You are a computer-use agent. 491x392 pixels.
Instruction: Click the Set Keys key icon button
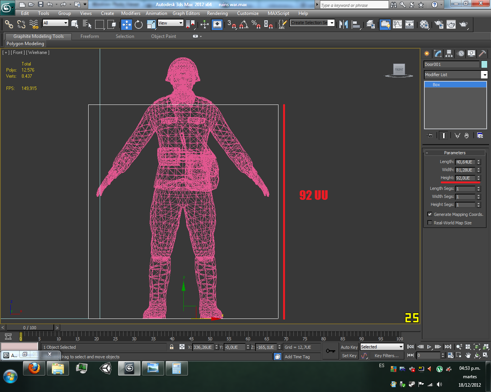330,351
